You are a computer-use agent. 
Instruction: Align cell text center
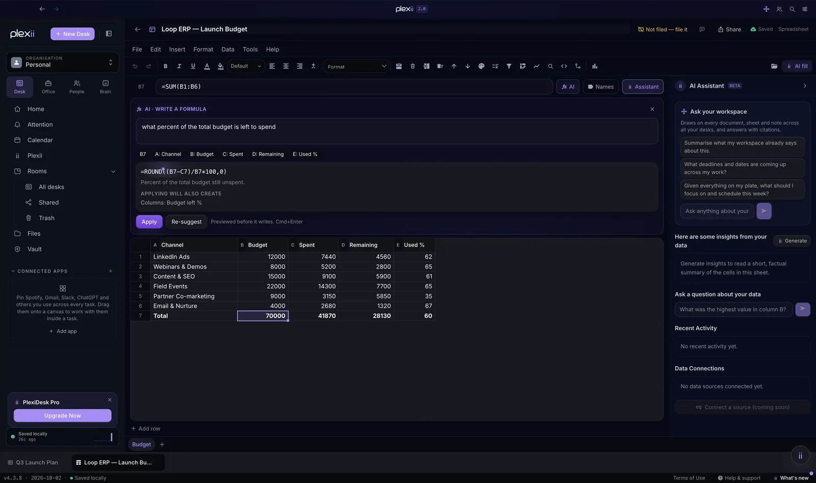tap(286, 66)
